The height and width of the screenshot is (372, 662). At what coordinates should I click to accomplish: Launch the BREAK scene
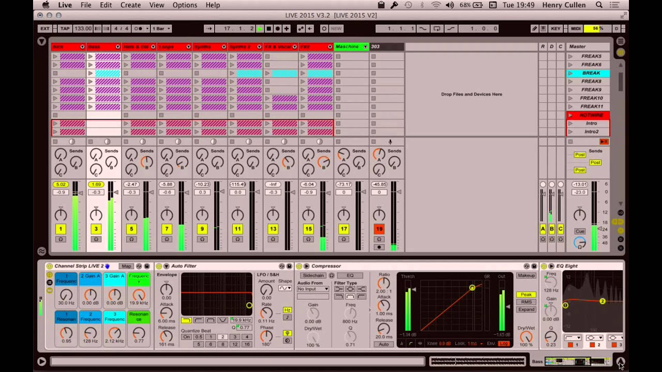point(570,73)
